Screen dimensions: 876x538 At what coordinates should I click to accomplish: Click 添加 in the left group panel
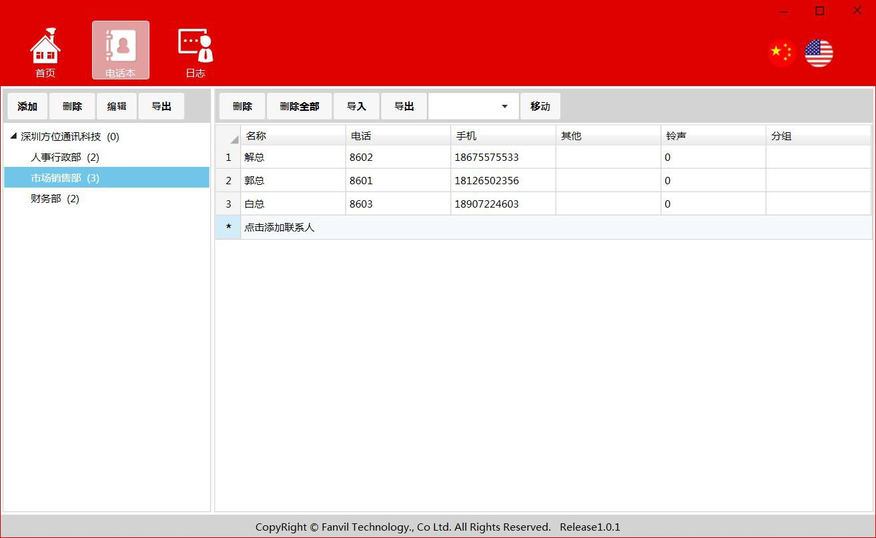click(x=27, y=106)
